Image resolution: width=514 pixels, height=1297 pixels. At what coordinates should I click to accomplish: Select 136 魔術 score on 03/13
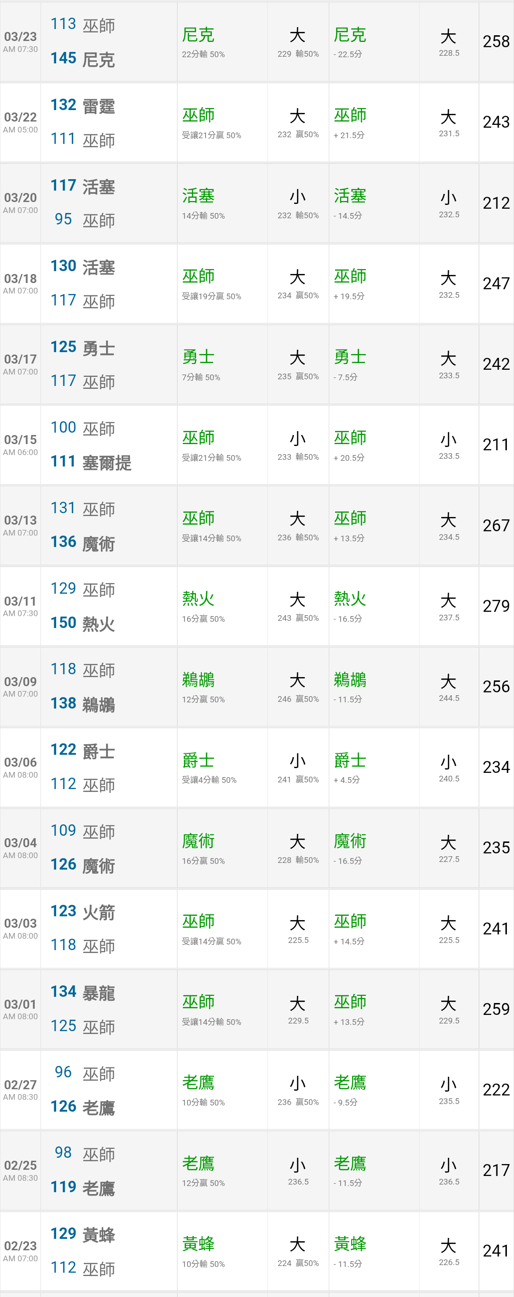pyautogui.click(x=83, y=543)
